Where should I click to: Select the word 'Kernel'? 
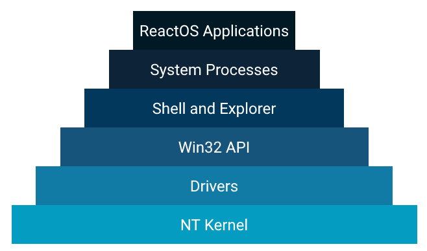[x=226, y=225]
